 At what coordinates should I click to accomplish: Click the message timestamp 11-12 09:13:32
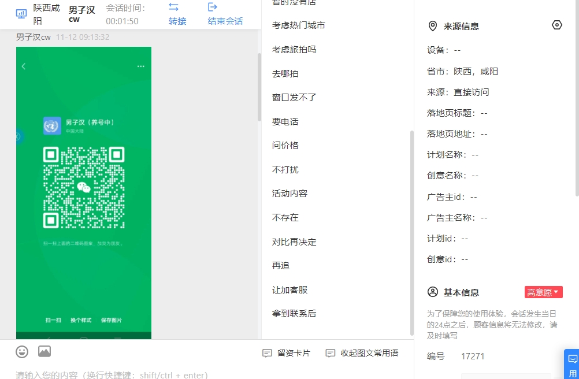(83, 37)
